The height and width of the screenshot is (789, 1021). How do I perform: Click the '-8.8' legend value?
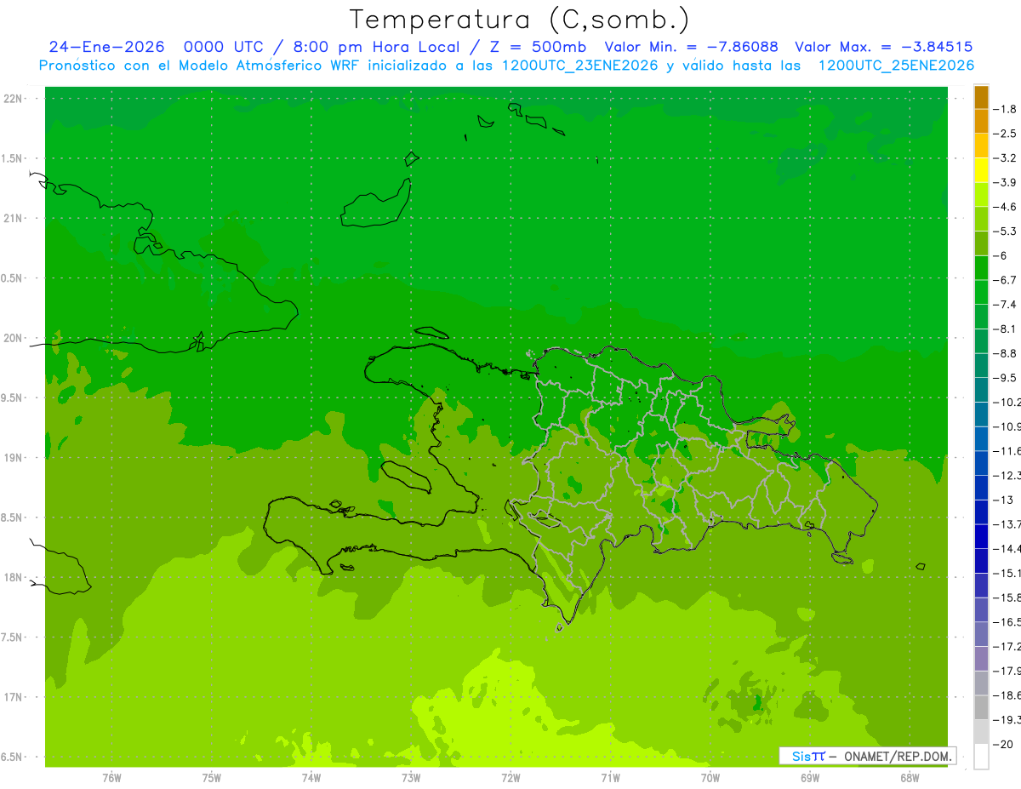1005,353
